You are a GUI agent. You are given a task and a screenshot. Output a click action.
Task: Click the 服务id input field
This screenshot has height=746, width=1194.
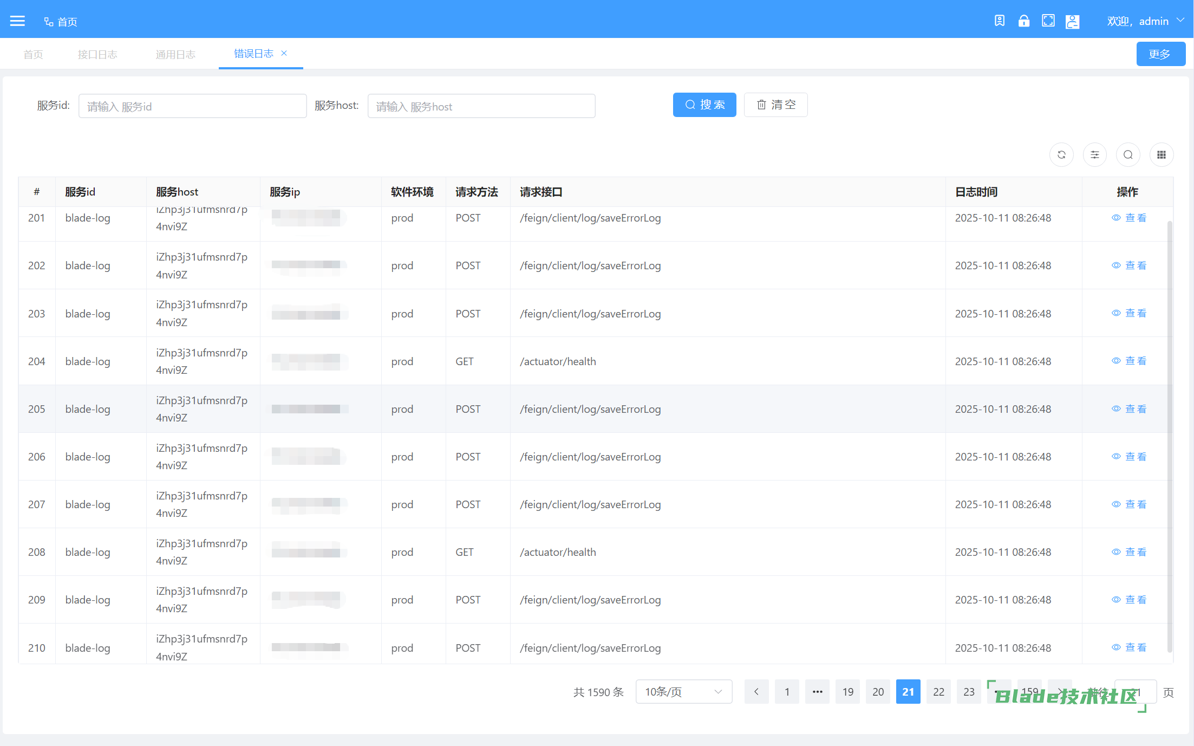[192, 106]
